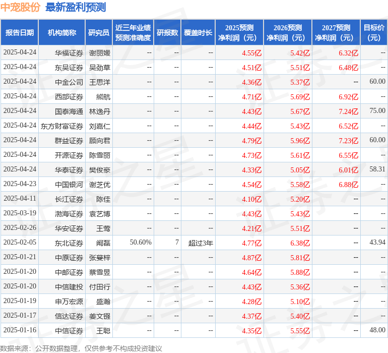Click 国泰海通 2027 forecast 7.24亿
Viewport: 388px width, 353px height.
pos(348,111)
